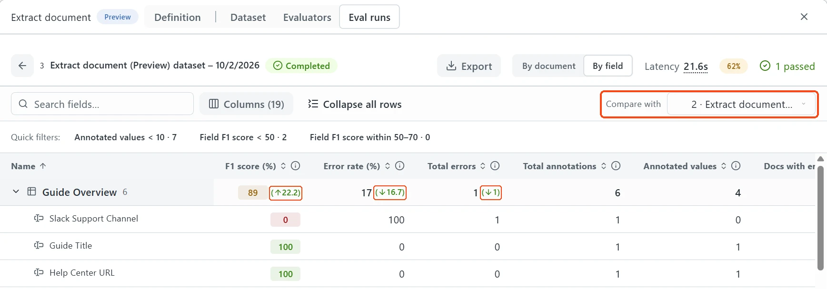Viewport: 827px width, 289px height.
Task: Sort by Total errors column
Action: (483, 166)
